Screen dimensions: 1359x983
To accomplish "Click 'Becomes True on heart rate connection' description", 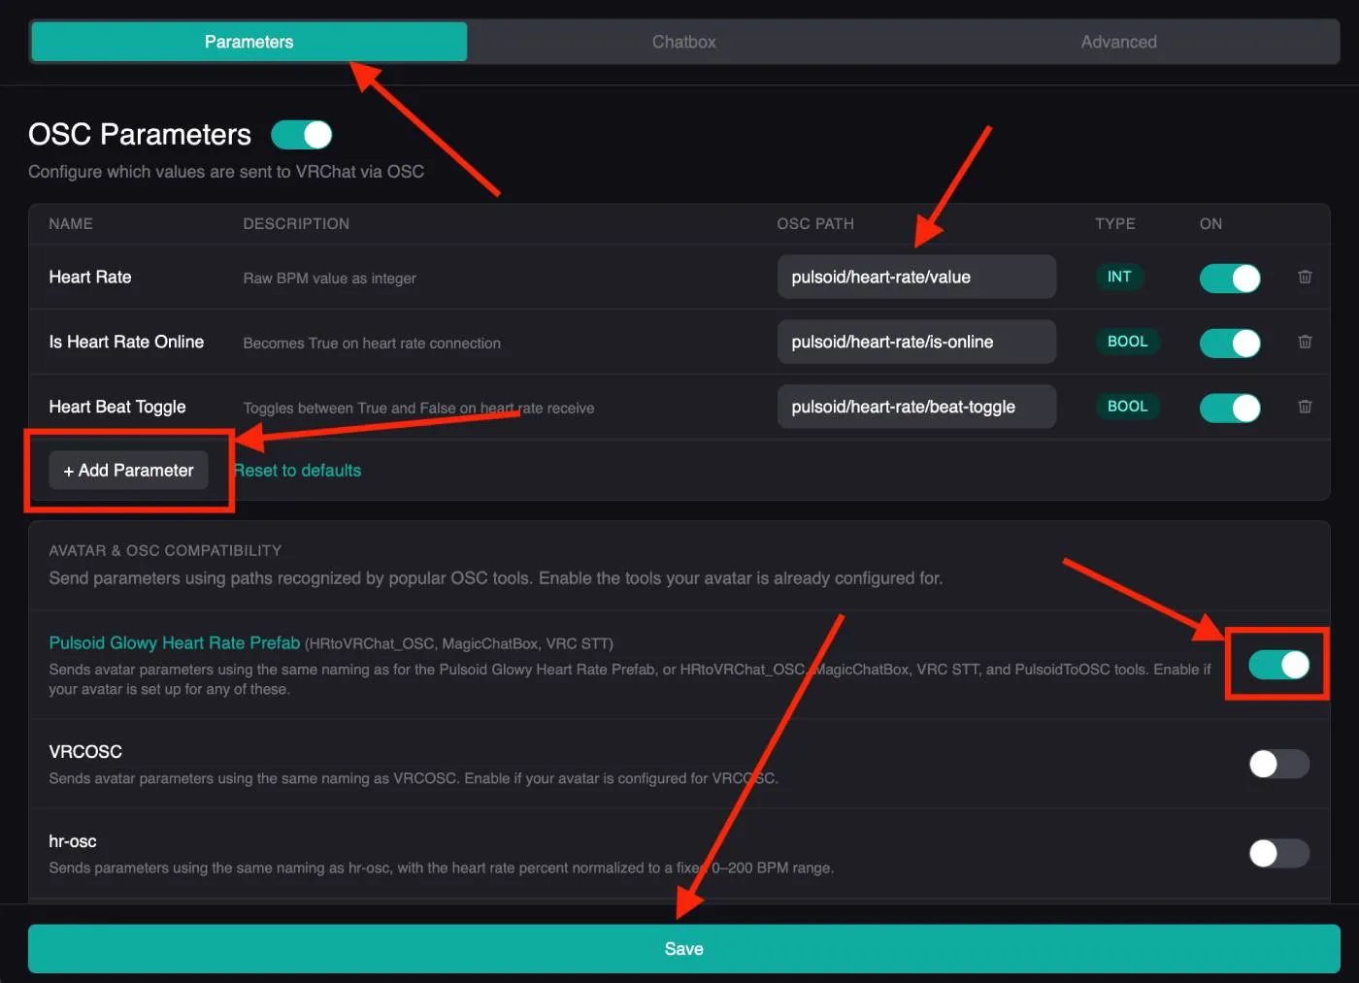I will [372, 344].
